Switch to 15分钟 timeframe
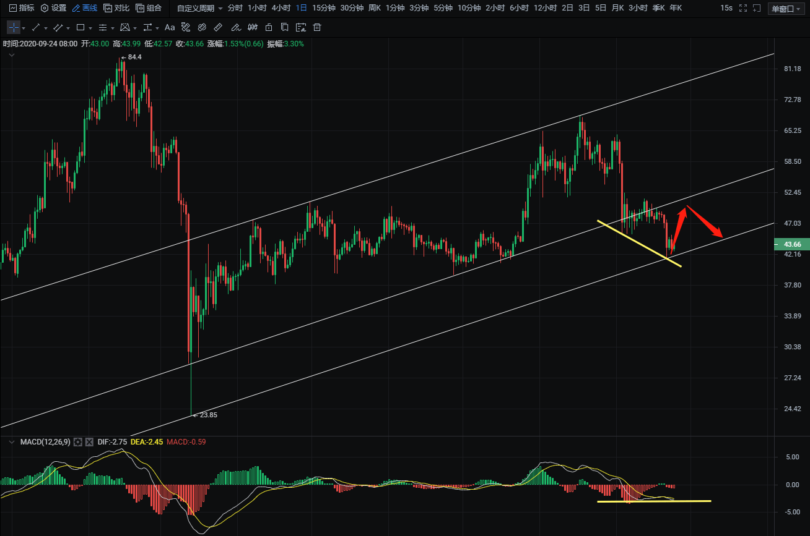 click(324, 8)
